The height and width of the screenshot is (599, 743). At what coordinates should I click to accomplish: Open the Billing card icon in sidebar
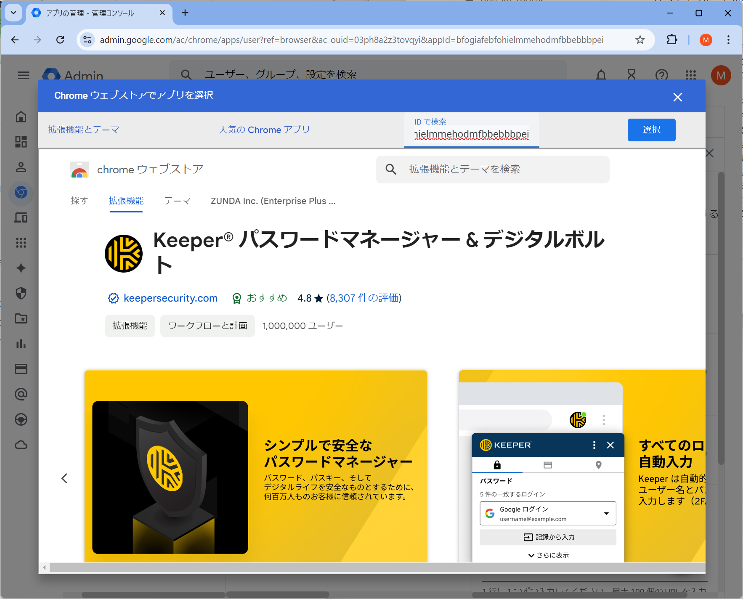tap(21, 369)
